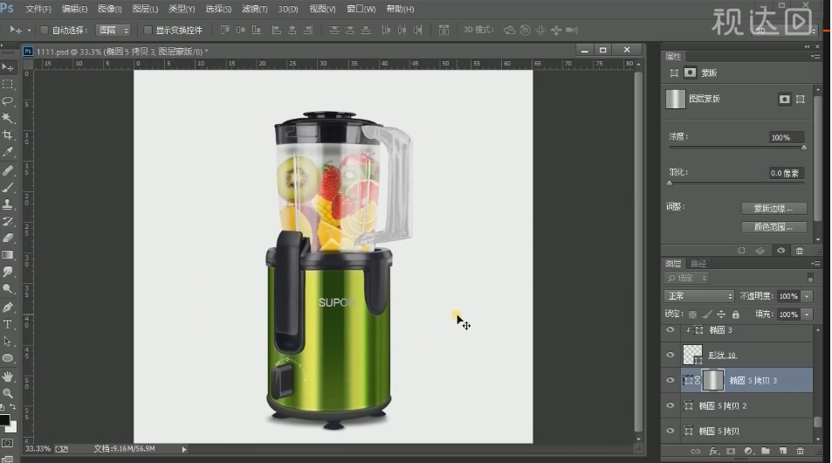Select the Dodge tool

pos(8,289)
